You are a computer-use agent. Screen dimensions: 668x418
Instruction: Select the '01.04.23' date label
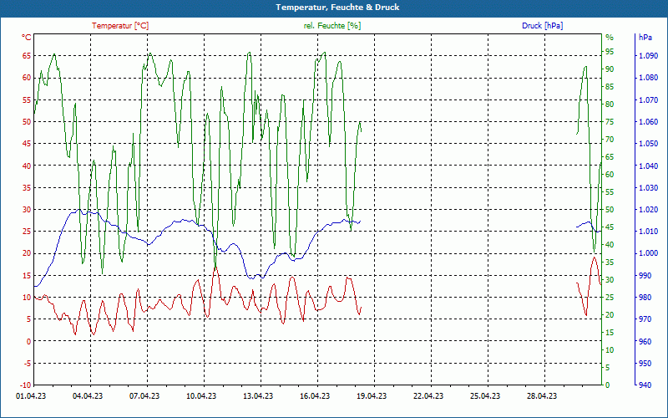click(31, 395)
